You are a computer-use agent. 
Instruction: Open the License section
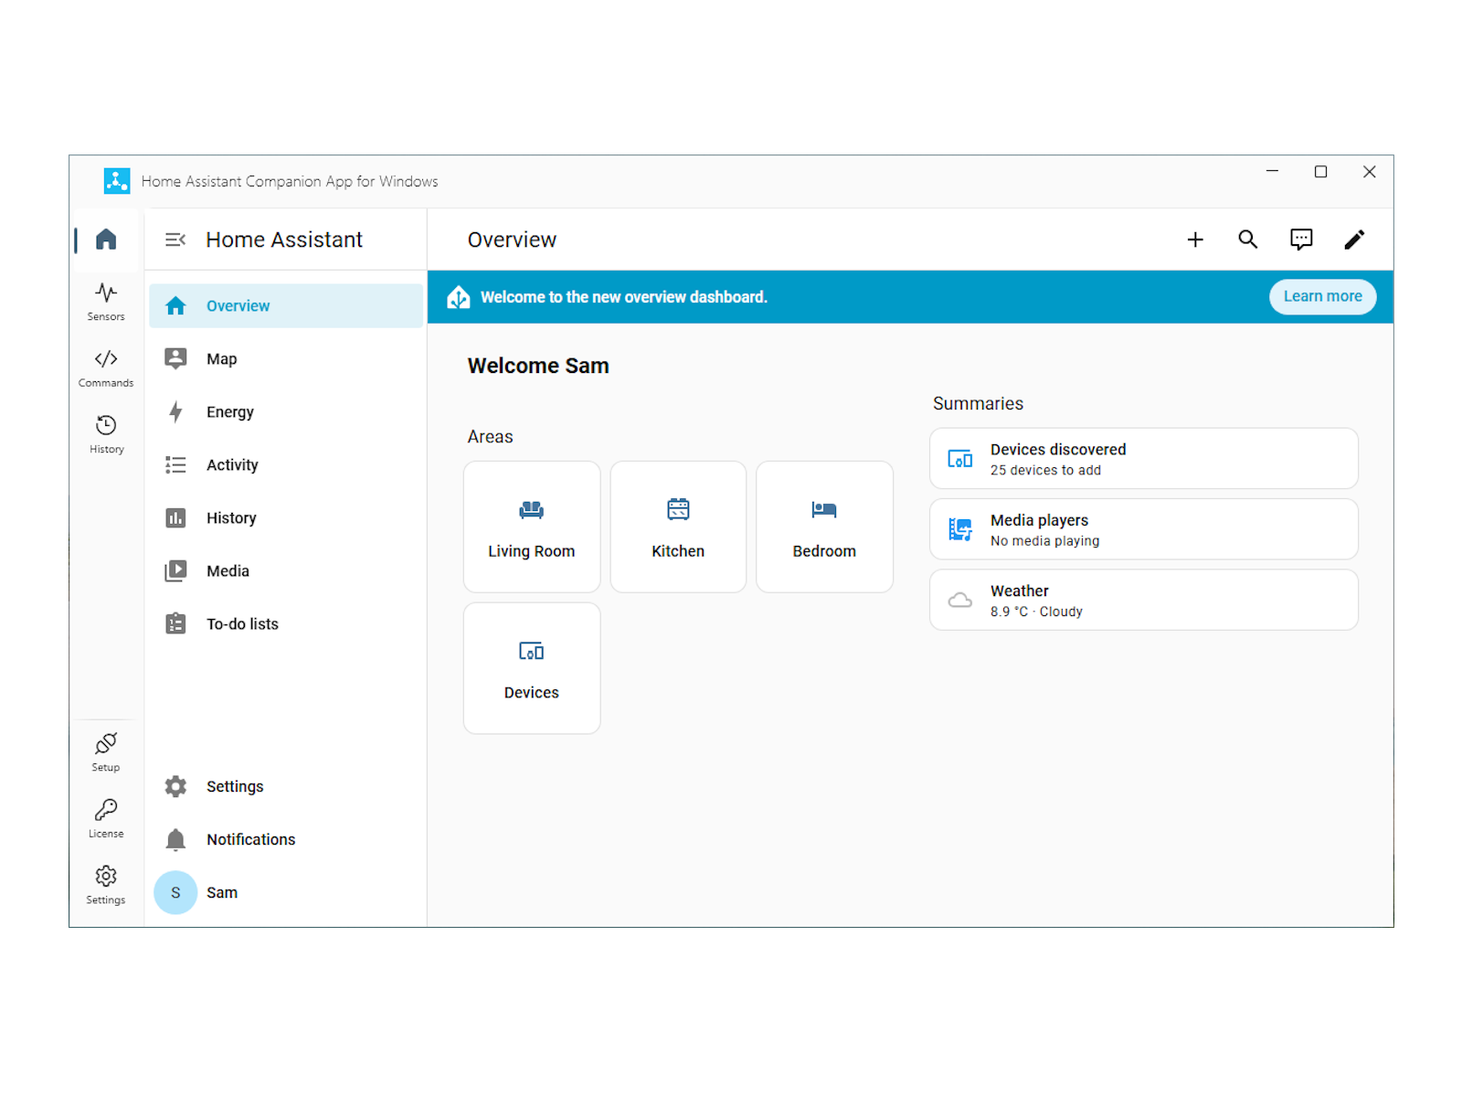pyautogui.click(x=106, y=819)
